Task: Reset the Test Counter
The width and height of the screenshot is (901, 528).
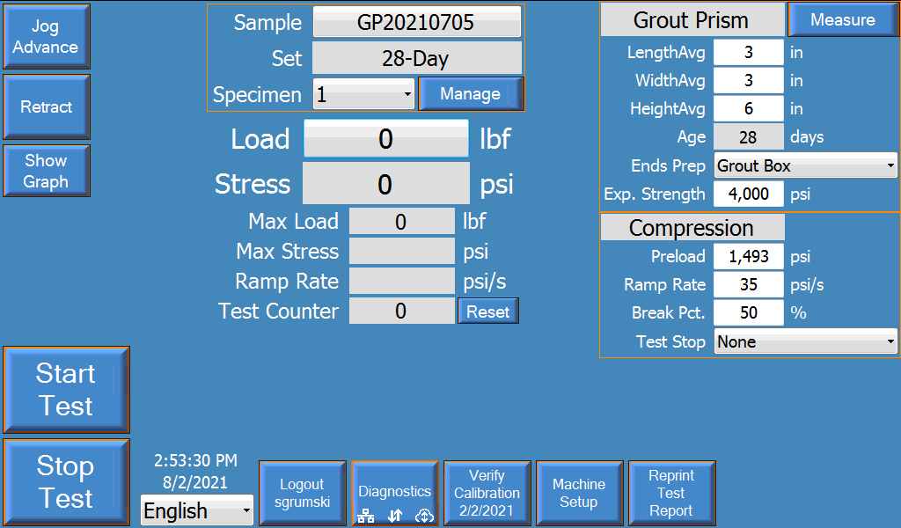Action: [487, 312]
